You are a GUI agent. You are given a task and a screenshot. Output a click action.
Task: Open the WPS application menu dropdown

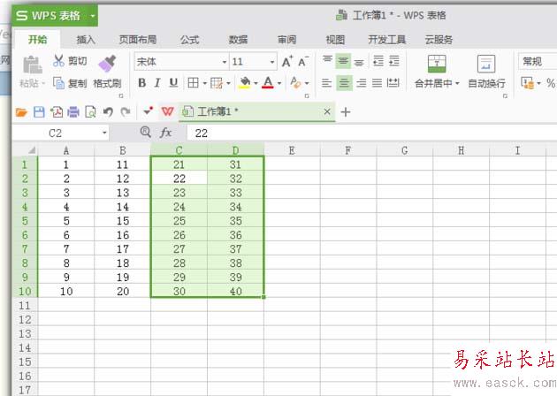coord(93,16)
